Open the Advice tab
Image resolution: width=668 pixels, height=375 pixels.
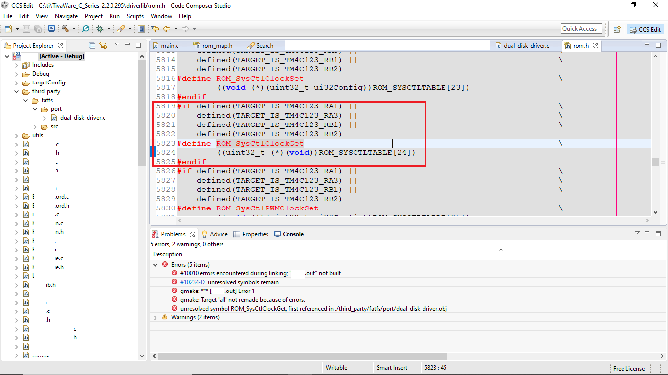point(215,234)
